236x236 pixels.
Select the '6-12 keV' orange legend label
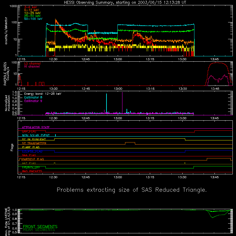[x=32, y=10]
